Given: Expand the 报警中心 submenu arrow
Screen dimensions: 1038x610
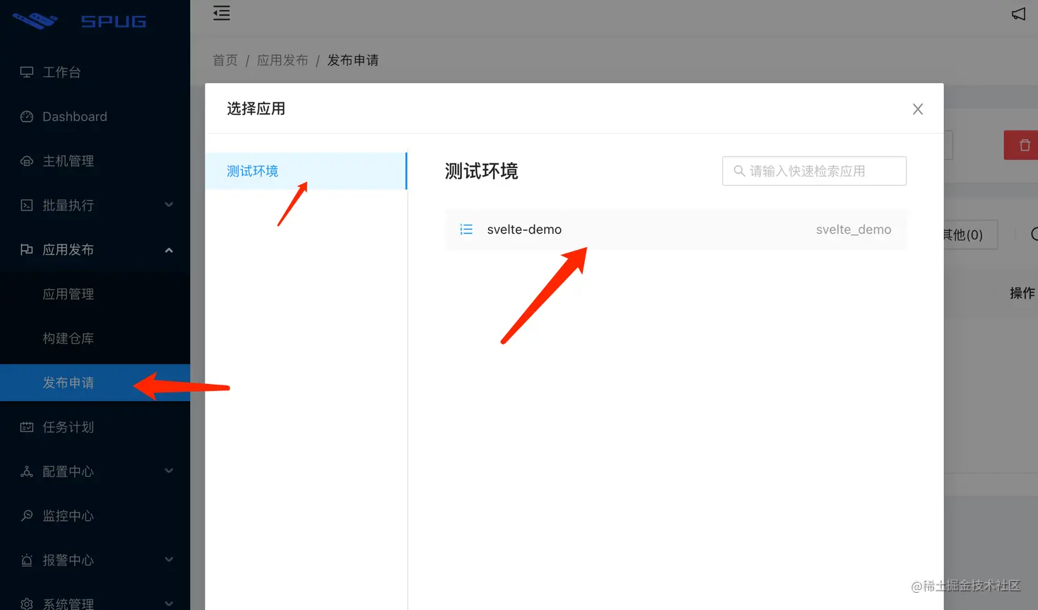Looking at the screenshot, I should 169,559.
